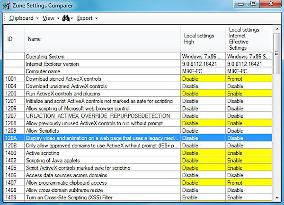
Task: Click the yellow Enable cell in row 1400
Action: click(x=249, y=153)
